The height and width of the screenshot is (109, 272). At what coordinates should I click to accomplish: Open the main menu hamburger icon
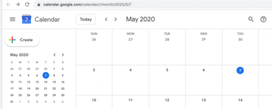tap(12, 19)
